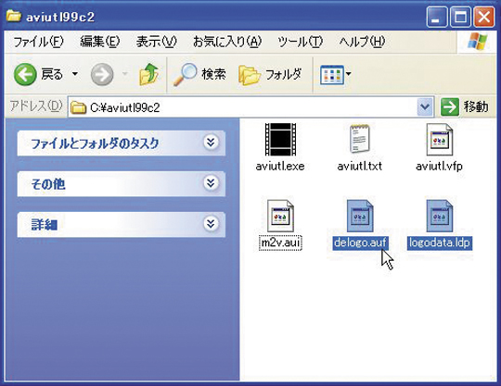Viewport: 501px width, 386px height.
Task: Expand the その他 panel
Action: [x=211, y=183]
